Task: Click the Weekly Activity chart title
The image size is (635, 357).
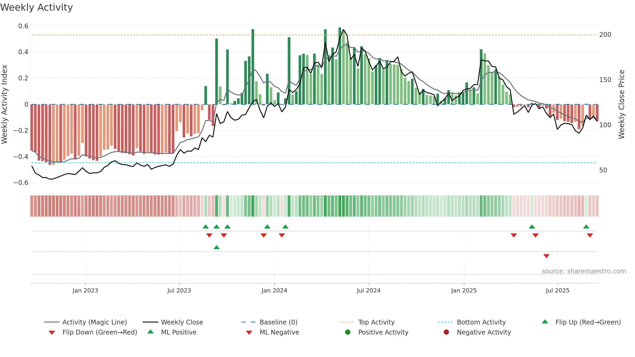Action: tap(37, 7)
